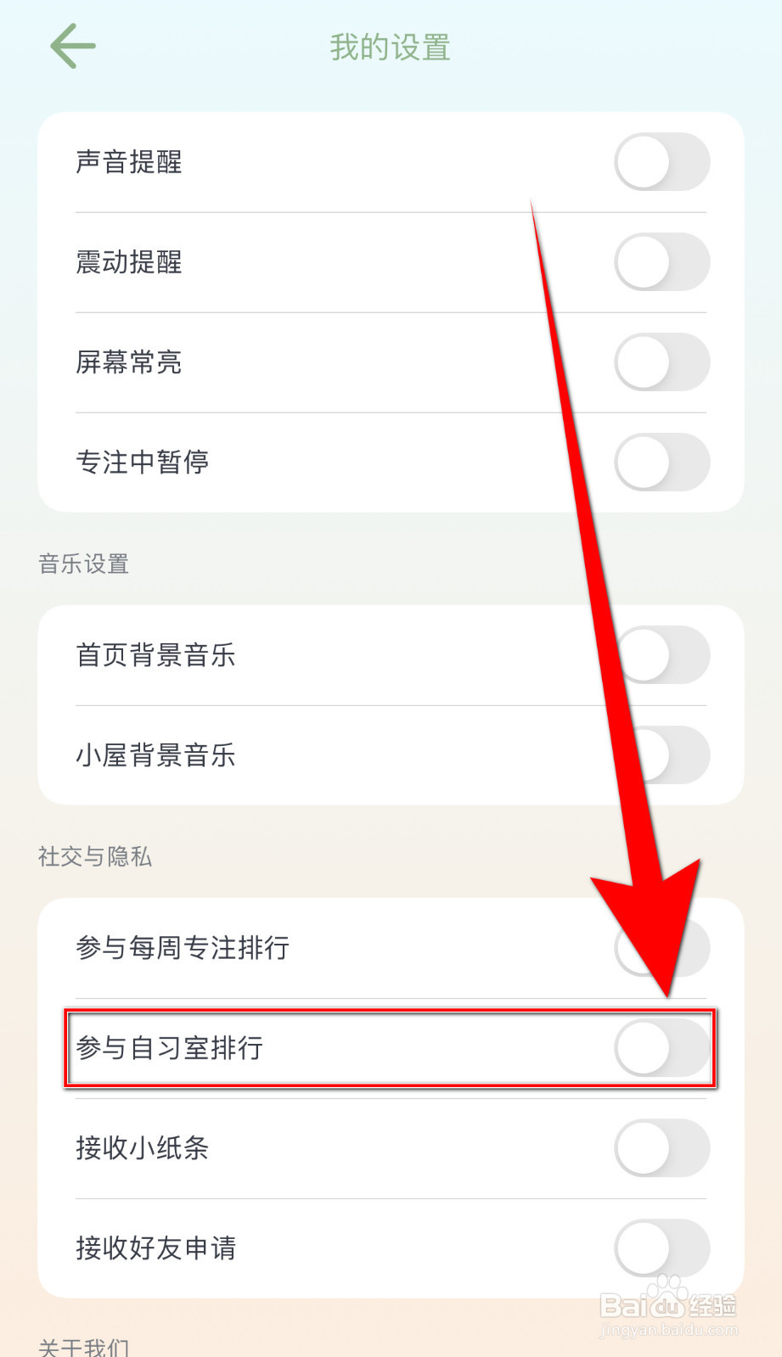Tap the 专注中暂停 label
Image resolution: width=782 pixels, height=1357 pixels.
tap(143, 463)
